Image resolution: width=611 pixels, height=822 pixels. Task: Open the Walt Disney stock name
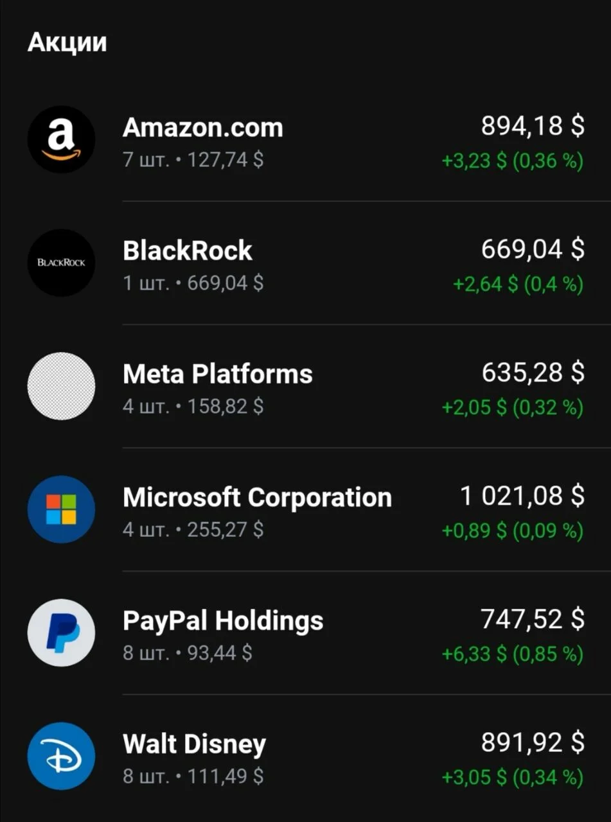[194, 744]
